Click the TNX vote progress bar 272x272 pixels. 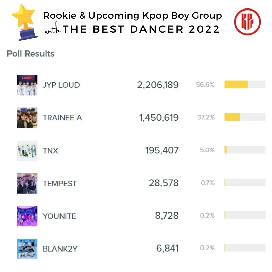[226, 150]
